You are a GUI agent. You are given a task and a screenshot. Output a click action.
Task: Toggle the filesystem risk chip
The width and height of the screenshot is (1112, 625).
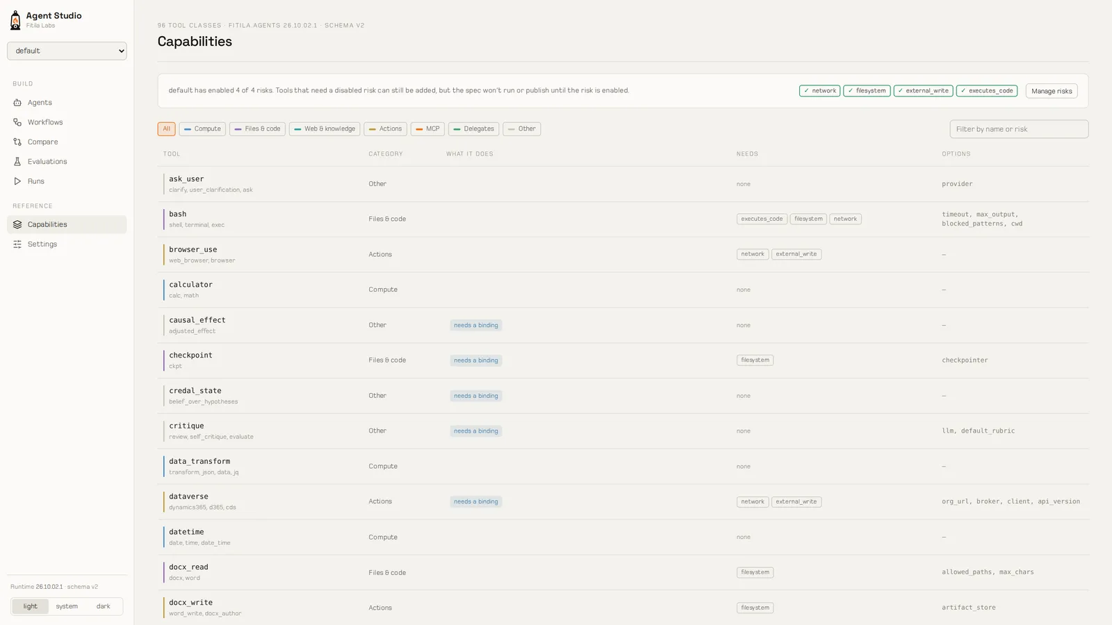point(867,91)
